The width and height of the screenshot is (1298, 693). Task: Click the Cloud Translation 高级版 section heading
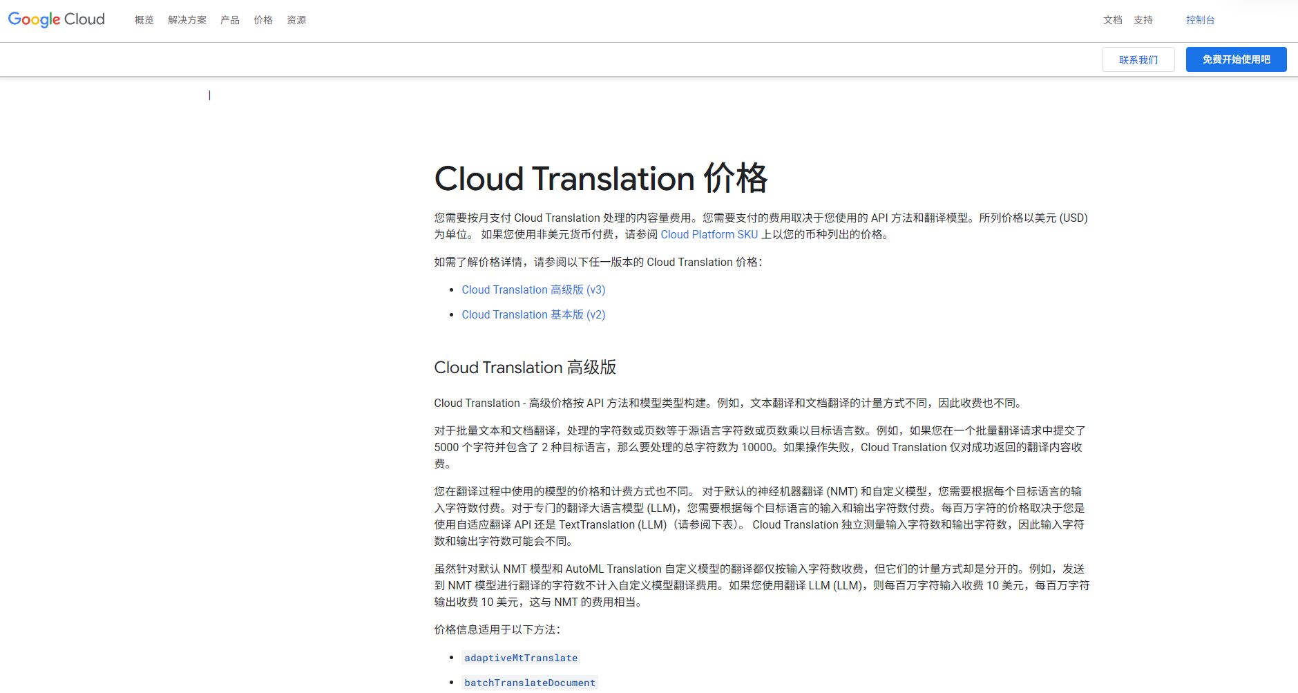point(526,368)
